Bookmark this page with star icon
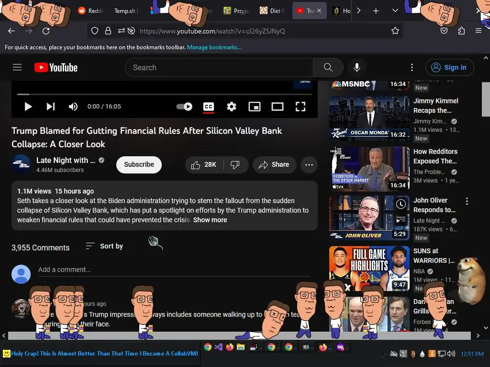This screenshot has width=490, height=367. point(395,31)
